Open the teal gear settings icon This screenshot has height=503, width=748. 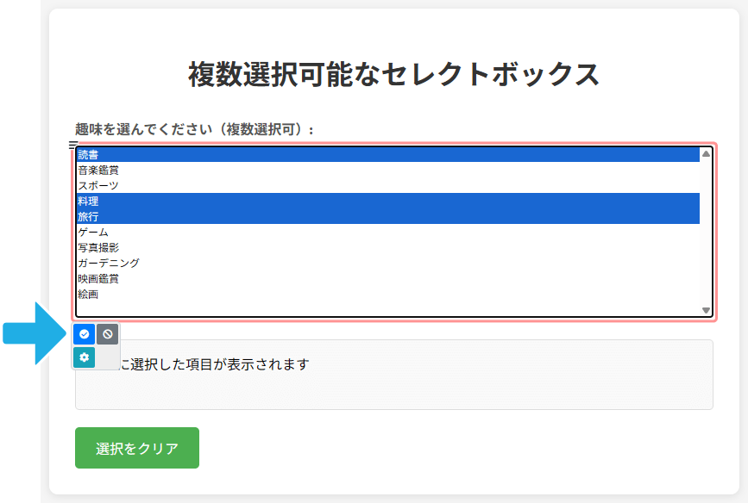pos(85,357)
